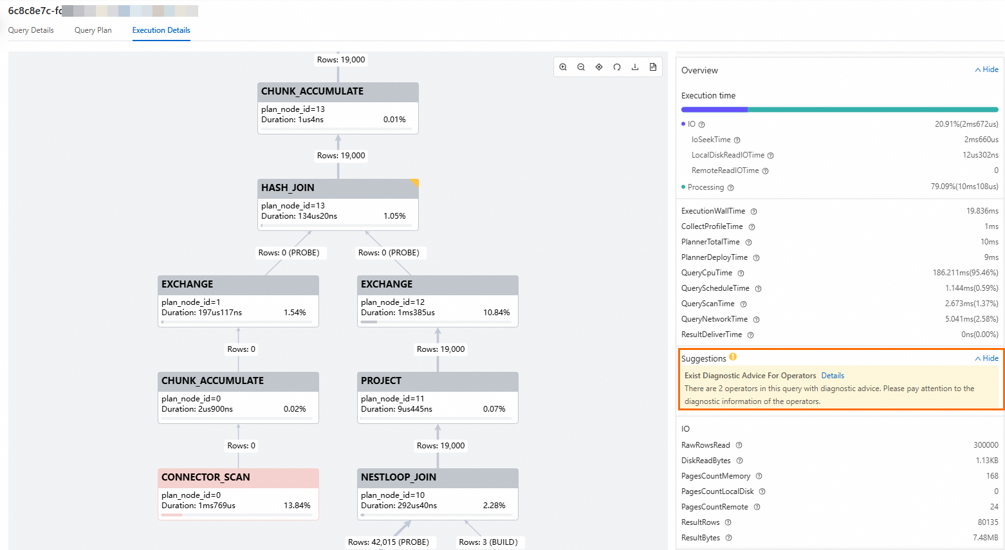
Task: Click the help icon next to Processing
Action: click(731, 188)
